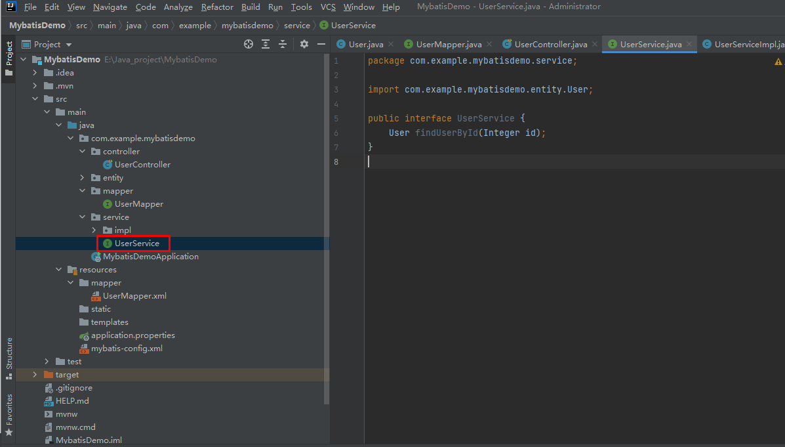Open Project panel settings gear
The image size is (785, 447).
pyautogui.click(x=304, y=43)
